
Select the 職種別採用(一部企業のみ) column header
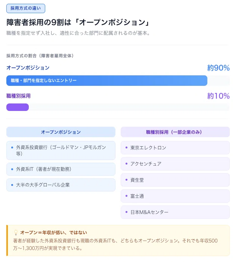click(x=175, y=132)
